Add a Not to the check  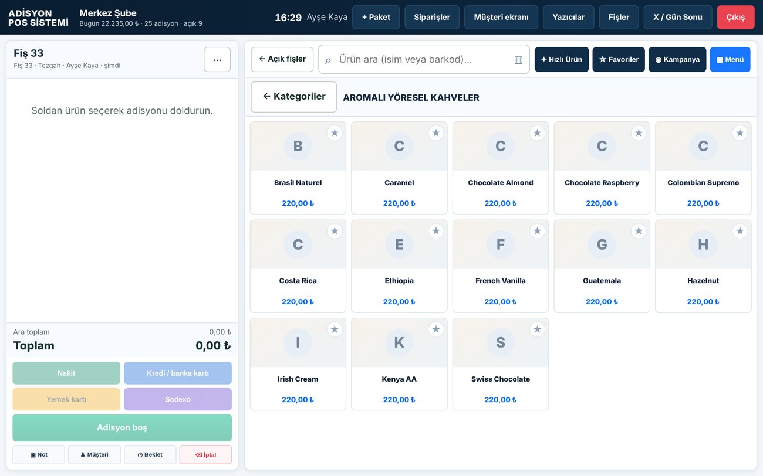[39, 455]
